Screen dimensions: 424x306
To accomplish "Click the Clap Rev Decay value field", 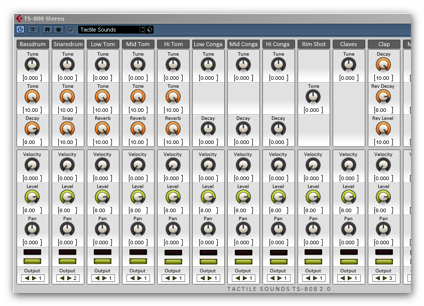I will pyautogui.click(x=383, y=110).
